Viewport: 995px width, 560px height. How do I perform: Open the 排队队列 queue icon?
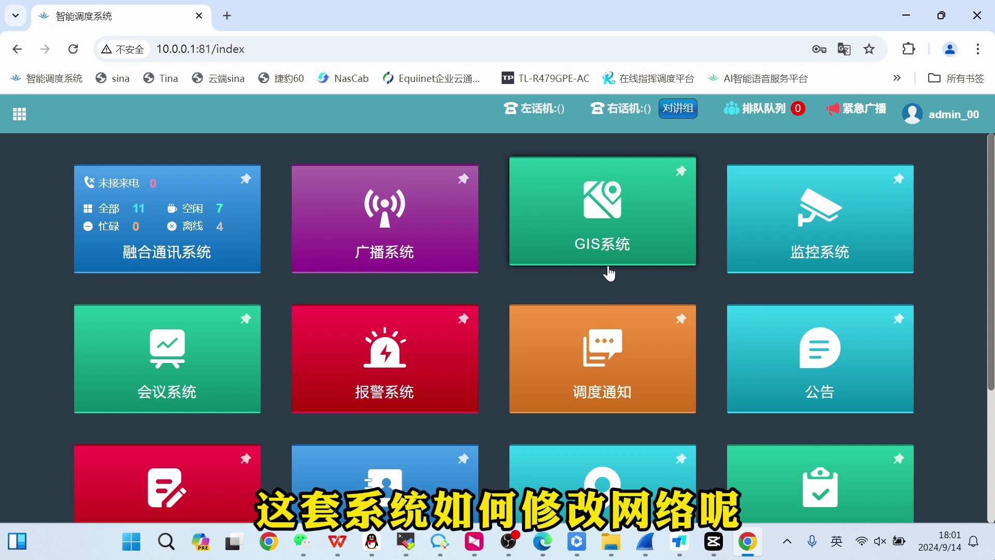(731, 108)
